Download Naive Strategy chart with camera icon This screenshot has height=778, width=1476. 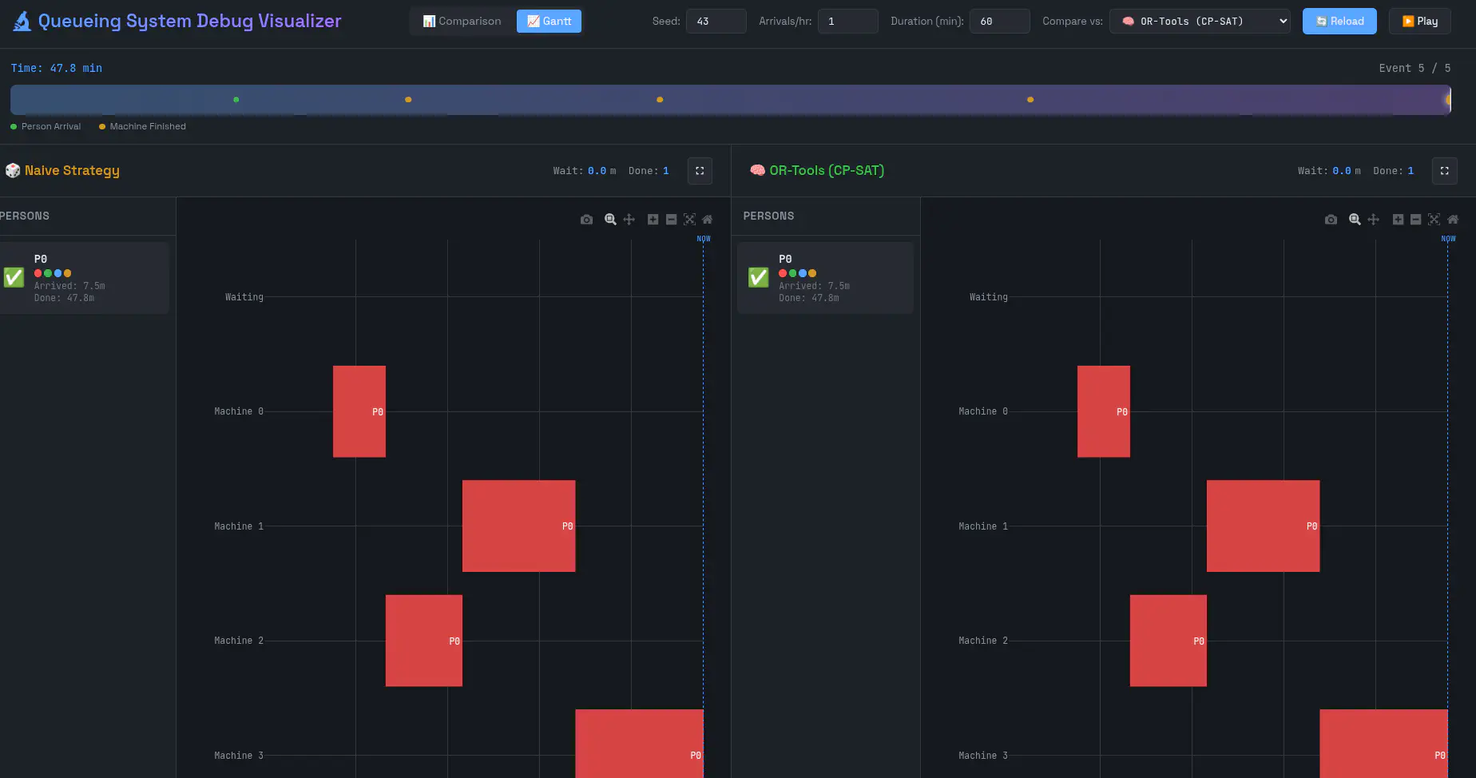(x=586, y=220)
